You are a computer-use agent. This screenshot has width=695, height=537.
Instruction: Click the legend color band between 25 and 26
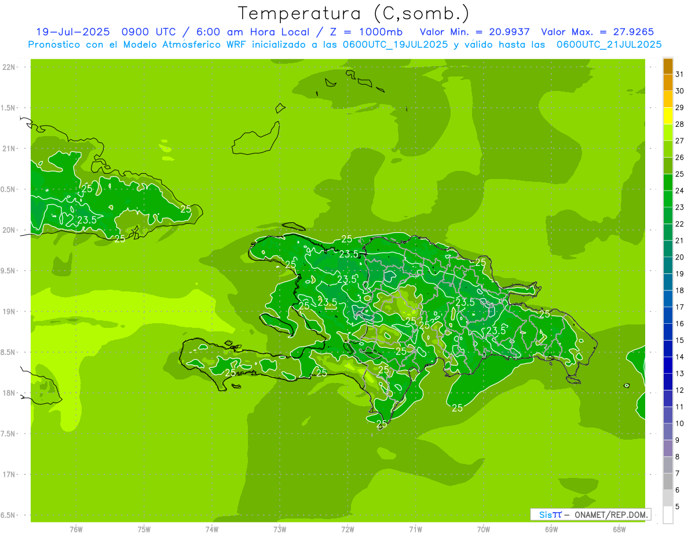[668, 166]
